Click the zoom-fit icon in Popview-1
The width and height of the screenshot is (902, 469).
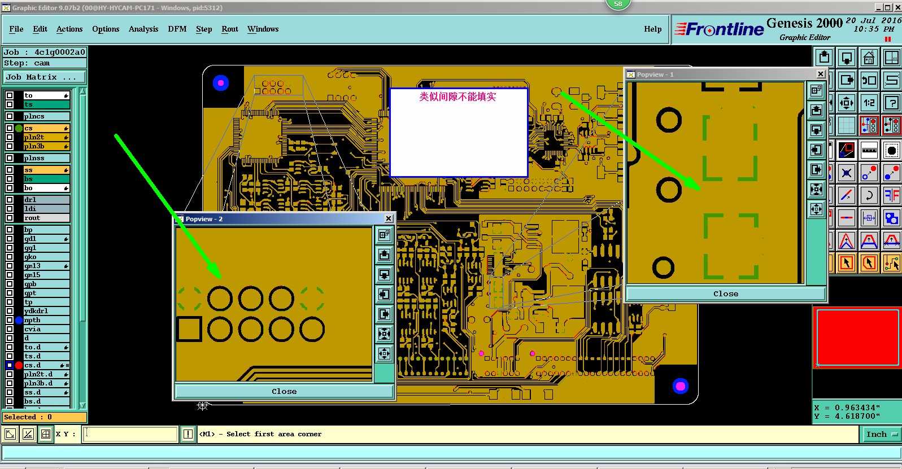816,189
